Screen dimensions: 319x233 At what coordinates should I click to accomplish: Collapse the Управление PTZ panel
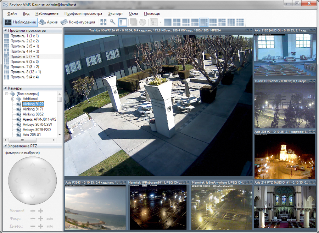tap(5, 146)
